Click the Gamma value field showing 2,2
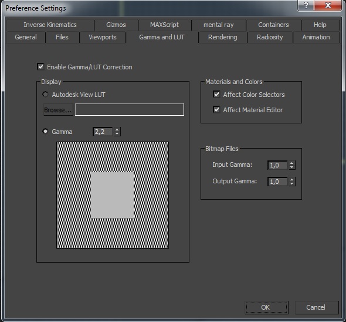This screenshot has height=322, width=346. (103, 132)
